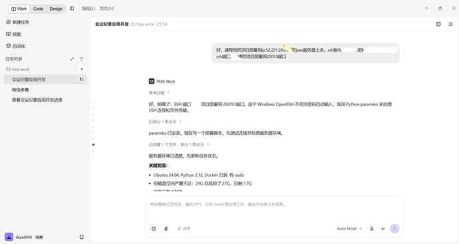Click the paramiko 已安装 message line

(216, 133)
